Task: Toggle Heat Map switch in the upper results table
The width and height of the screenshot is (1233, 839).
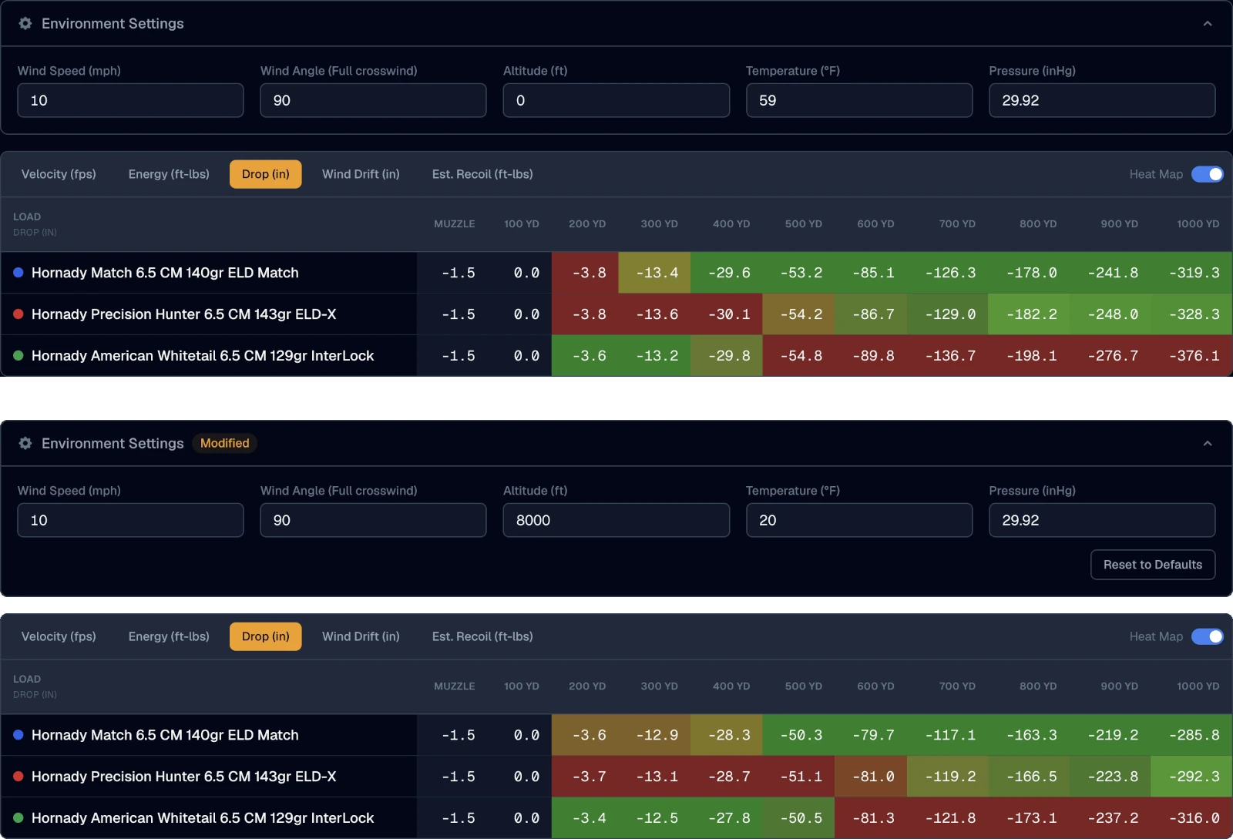Action: point(1208,174)
